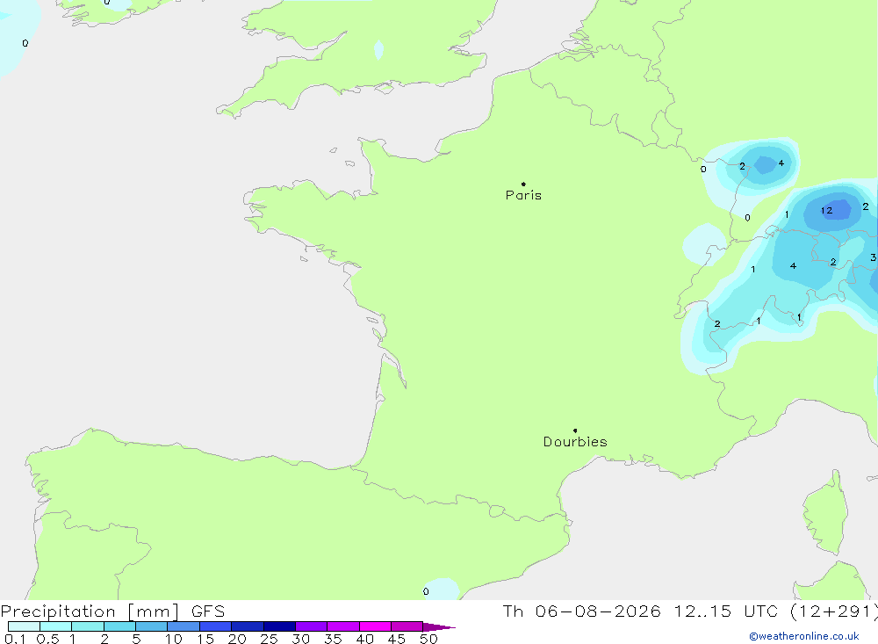Pick the legend swatch between 2 and 5
The width and height of the screenshot is (878, 644).
point(119,626)
